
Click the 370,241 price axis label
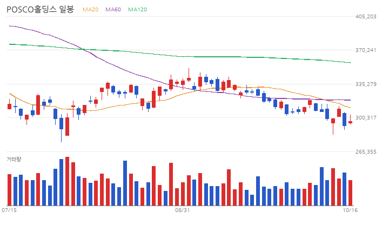tap(366, 50)
